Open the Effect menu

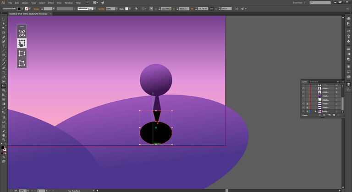tap(51, 3)
